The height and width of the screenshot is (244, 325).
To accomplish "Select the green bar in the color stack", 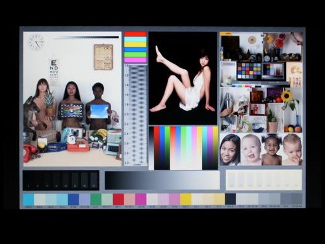I will pyautogui.click(x=135, y=55).
